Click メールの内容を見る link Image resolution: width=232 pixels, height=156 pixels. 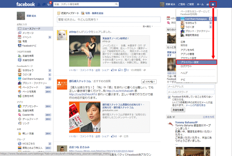(196, 105)
